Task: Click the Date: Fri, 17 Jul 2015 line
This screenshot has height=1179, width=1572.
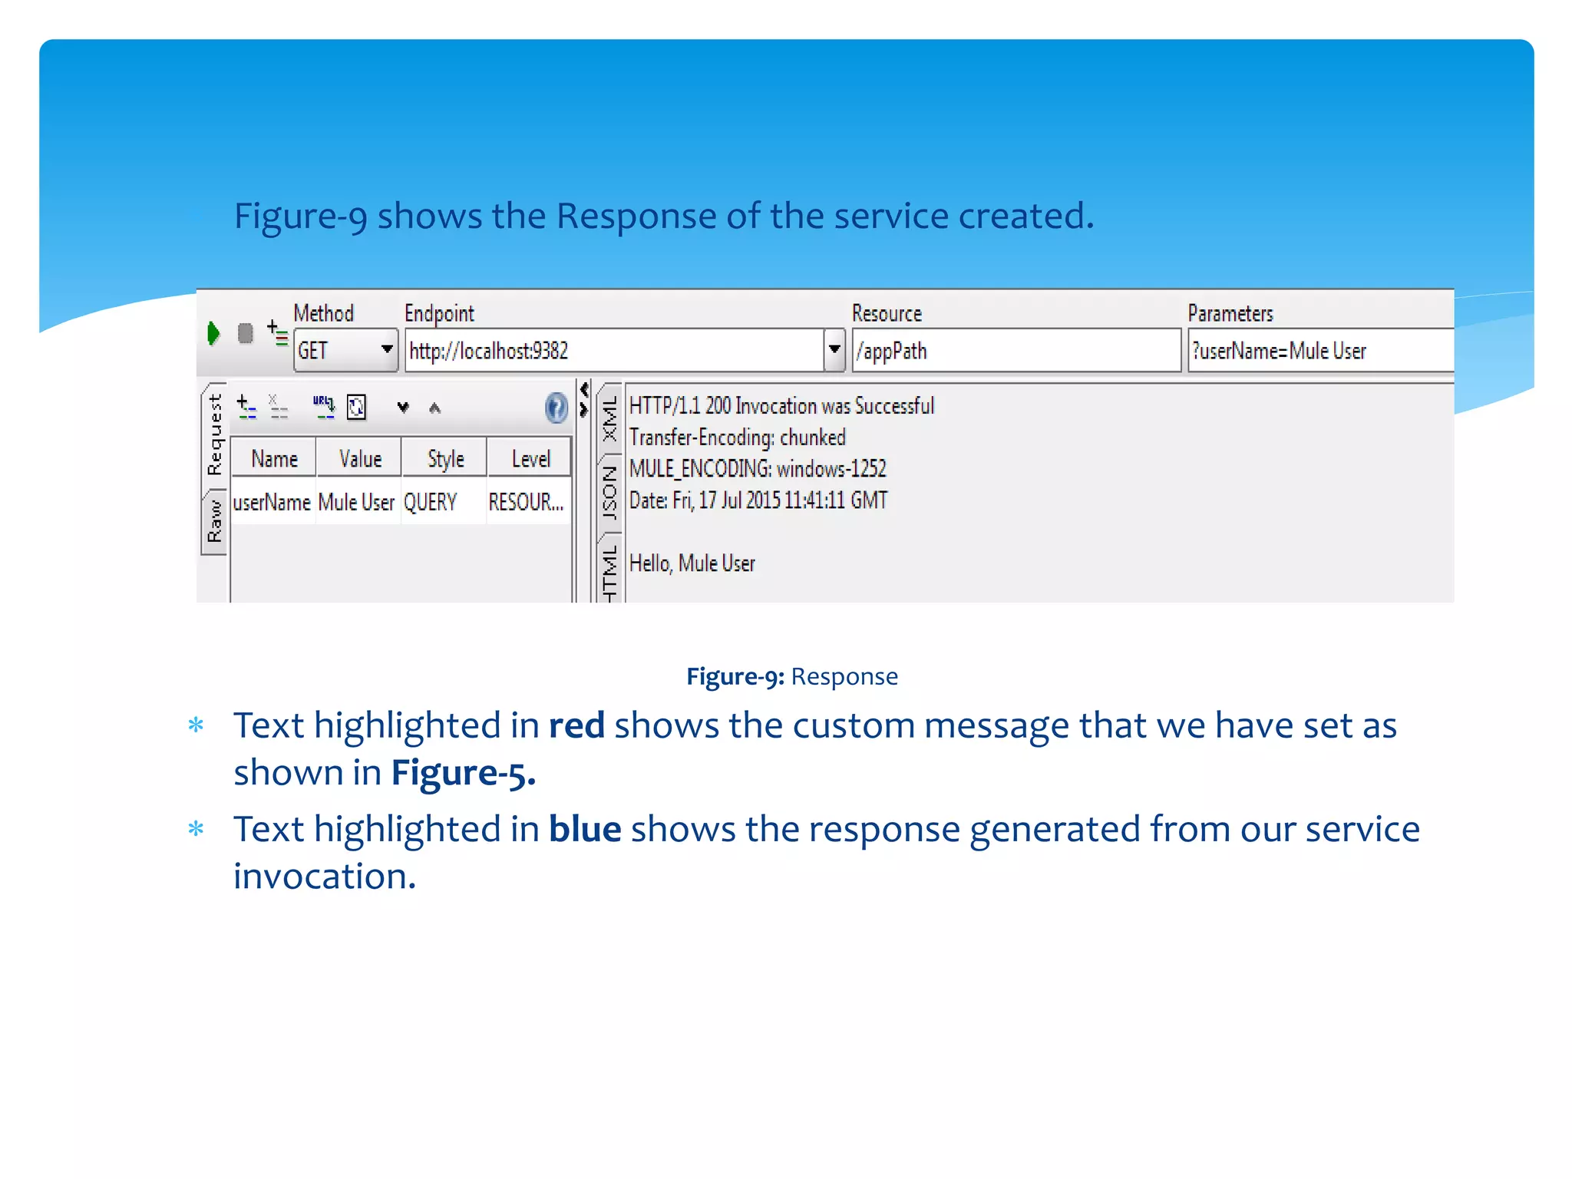Action: point(758,500)
